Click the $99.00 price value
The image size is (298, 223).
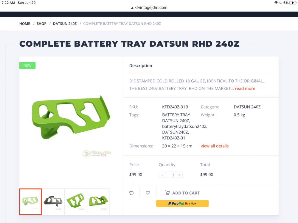coord(136,175)
